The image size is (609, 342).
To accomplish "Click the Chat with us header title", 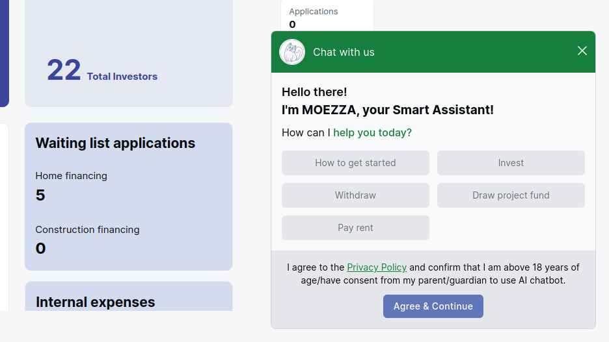I will [344, 53].
